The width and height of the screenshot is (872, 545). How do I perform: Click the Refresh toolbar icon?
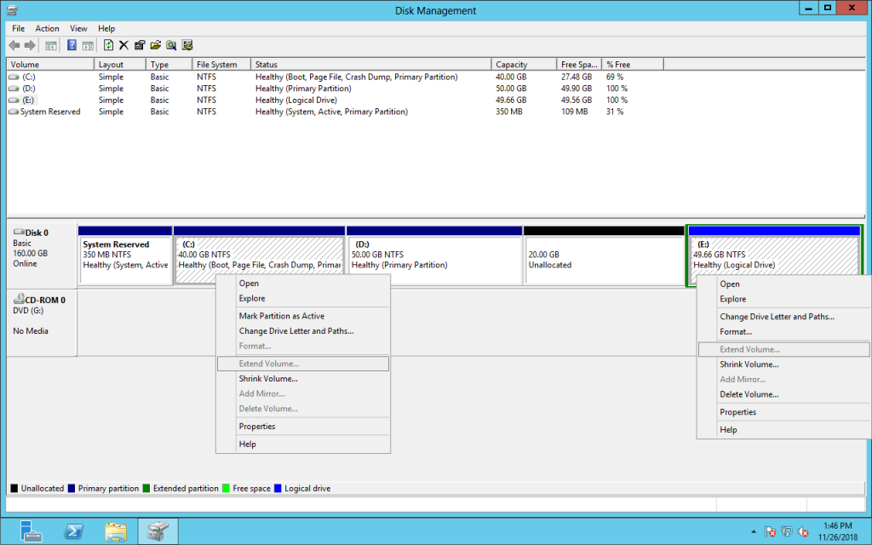(x=109, y=45)
